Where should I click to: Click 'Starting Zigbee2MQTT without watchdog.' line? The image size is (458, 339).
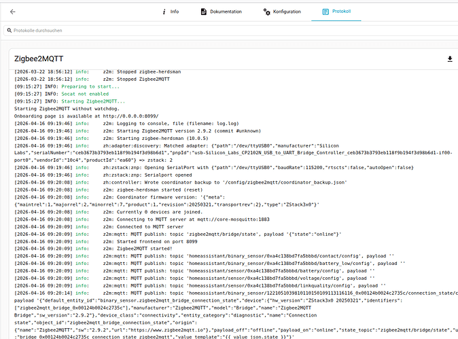click(67, 109)
